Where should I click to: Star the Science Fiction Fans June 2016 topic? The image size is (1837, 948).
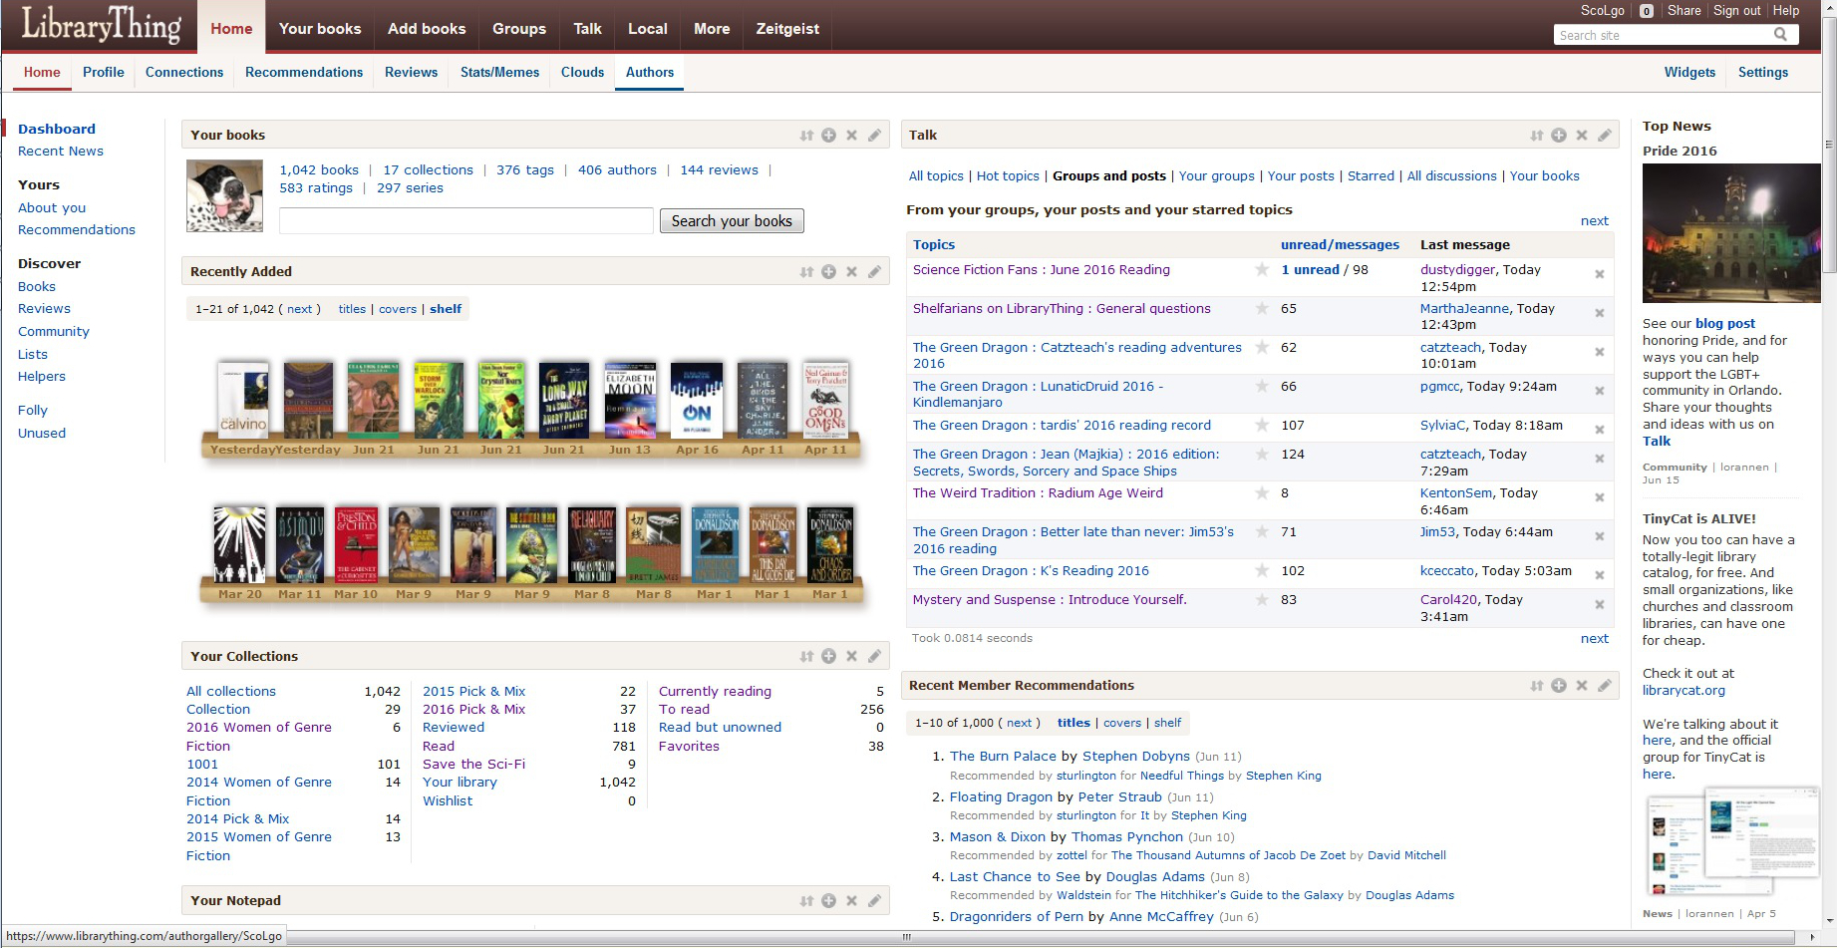tap(1262, 269)
